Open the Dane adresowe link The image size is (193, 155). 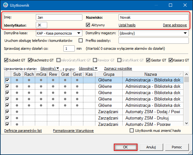[175, 25]
